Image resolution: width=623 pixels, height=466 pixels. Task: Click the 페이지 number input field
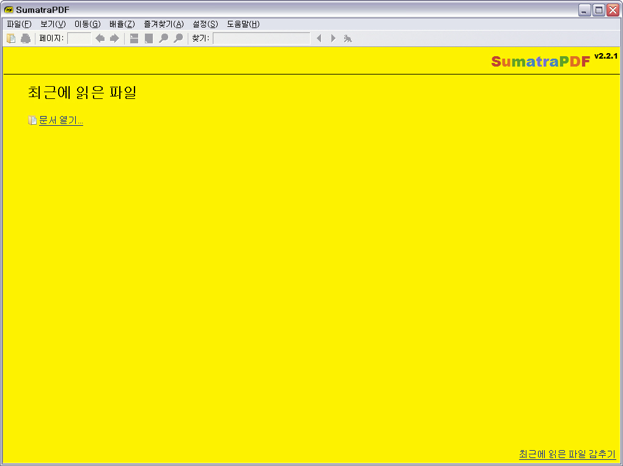pos(79,38)
